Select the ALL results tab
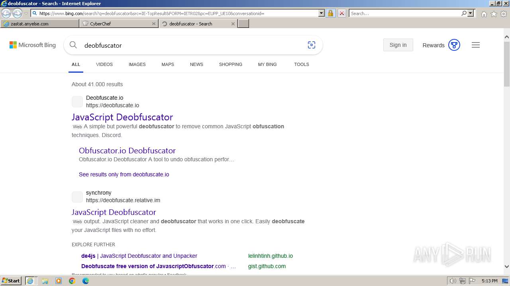Viewport: 510px width, 286px height. [x=76, y=64]
